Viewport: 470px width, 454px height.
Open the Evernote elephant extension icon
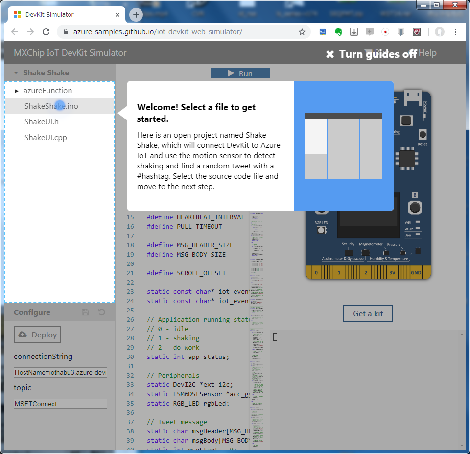(x=338, y=31)
